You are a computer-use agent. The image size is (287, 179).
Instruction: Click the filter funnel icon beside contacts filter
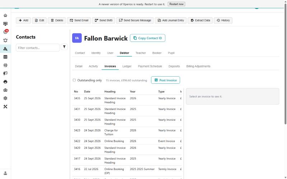click(64, 47)
